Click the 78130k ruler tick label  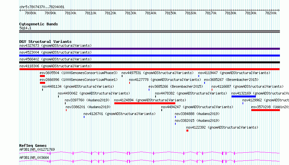pyautogui.click(x=131, y=13)
